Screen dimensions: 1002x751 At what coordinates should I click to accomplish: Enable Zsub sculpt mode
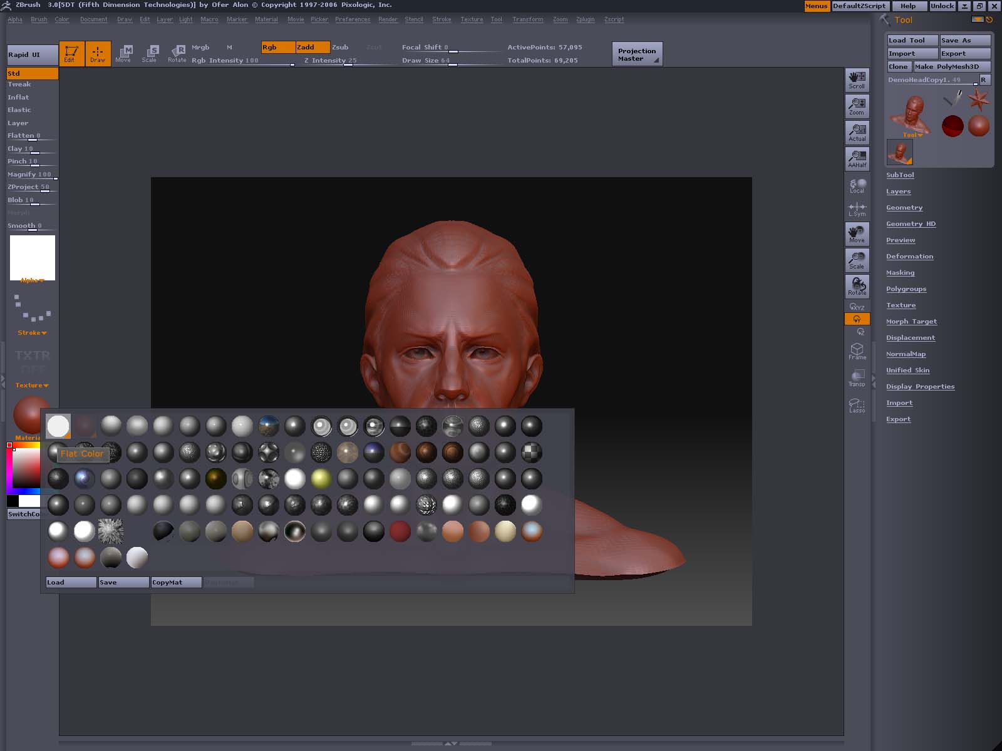click(x=340, y=48)
